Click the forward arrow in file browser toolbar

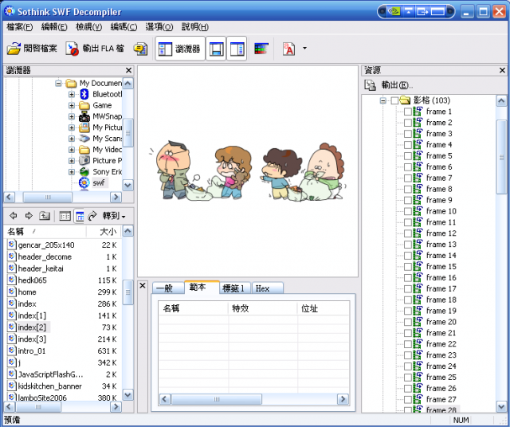click(x=29, y=215)
